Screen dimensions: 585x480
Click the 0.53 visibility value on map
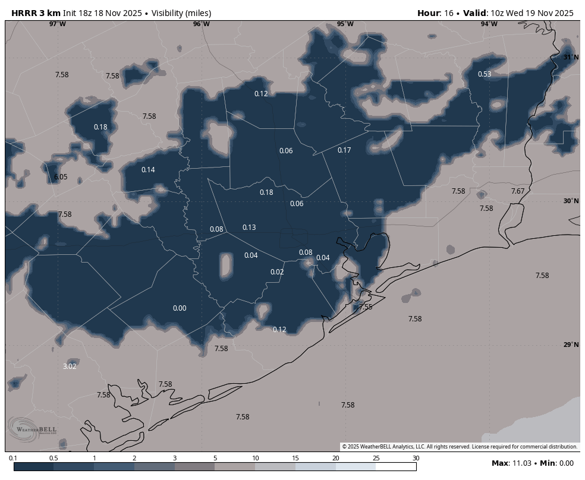(485, 74)
